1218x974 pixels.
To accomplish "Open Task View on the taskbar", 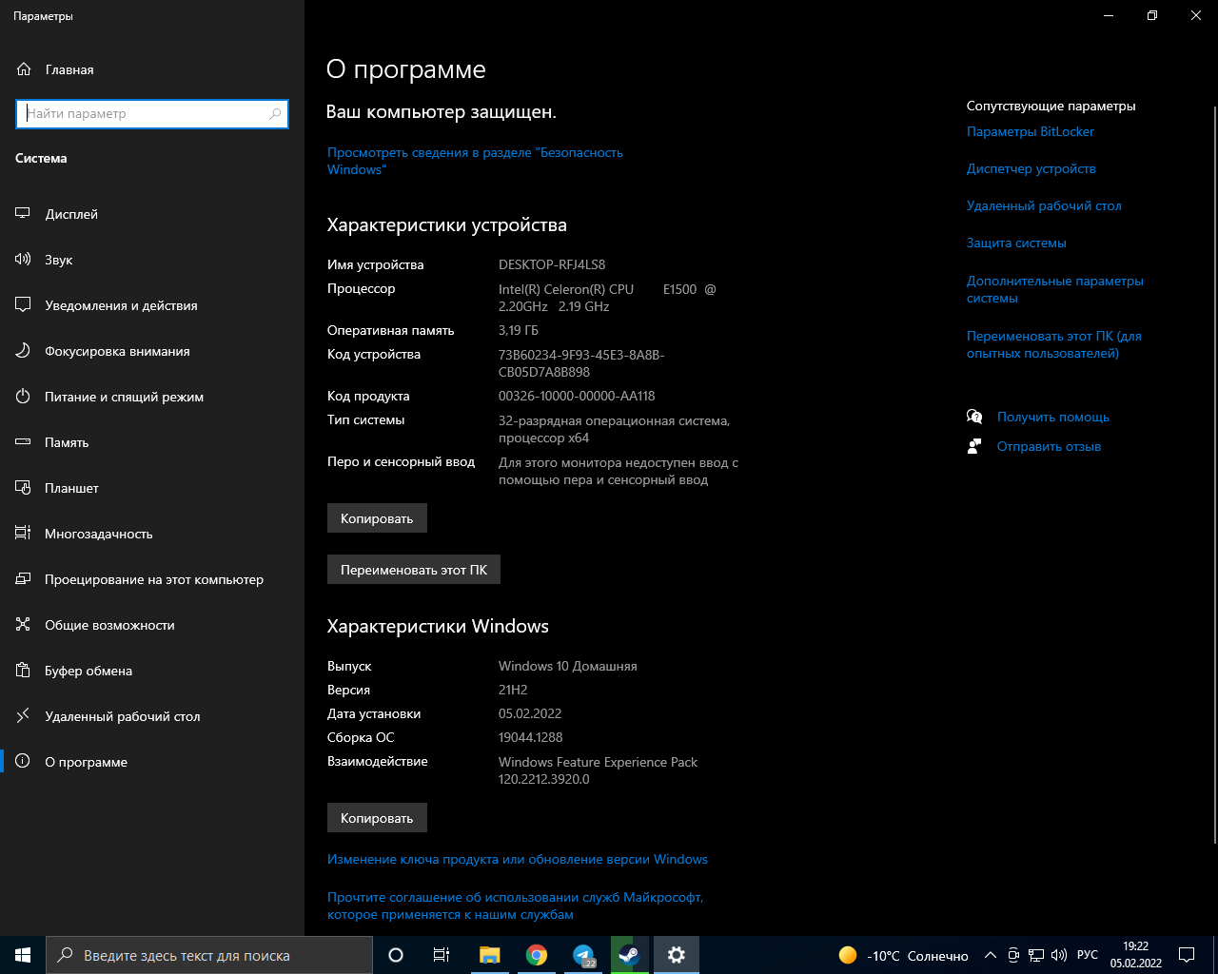I will [x=442, y=955].
